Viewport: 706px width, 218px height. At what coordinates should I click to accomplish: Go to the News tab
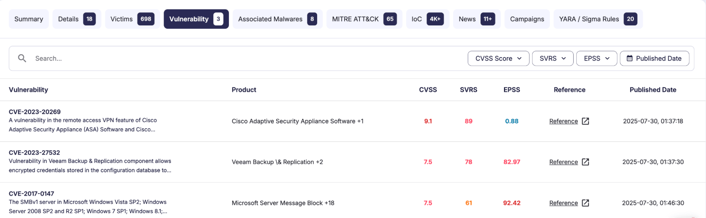477,19
